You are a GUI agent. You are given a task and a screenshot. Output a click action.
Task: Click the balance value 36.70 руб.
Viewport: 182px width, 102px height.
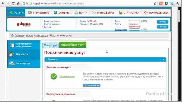pyautogui.click(x=92, y=21)
